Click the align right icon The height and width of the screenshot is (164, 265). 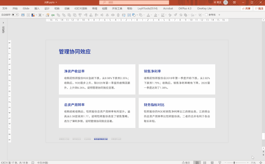pyautogui.click(x=85, y=15)
